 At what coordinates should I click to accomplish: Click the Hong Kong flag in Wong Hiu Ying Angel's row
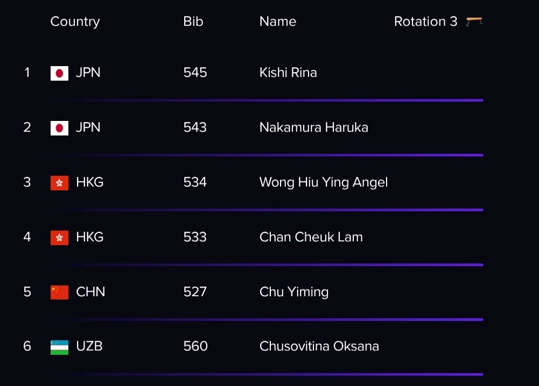click(59, 183)
